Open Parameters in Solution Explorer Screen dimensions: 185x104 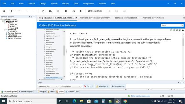pyautogui.click(x=12, y=35)
